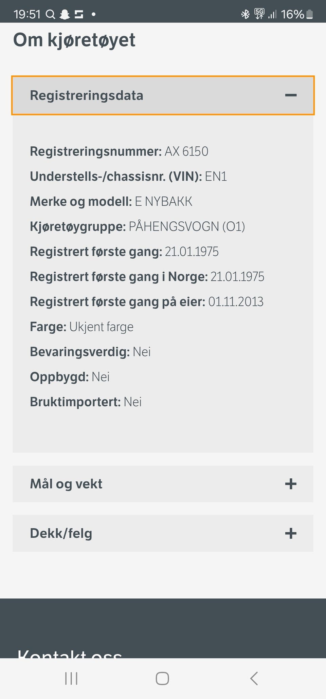Image resolution: width=326 pixels, height=699 pixels.
Task: Tap the Kjøretøygruppe PÅHENGSVOGN row
Action: click(138, 226)
